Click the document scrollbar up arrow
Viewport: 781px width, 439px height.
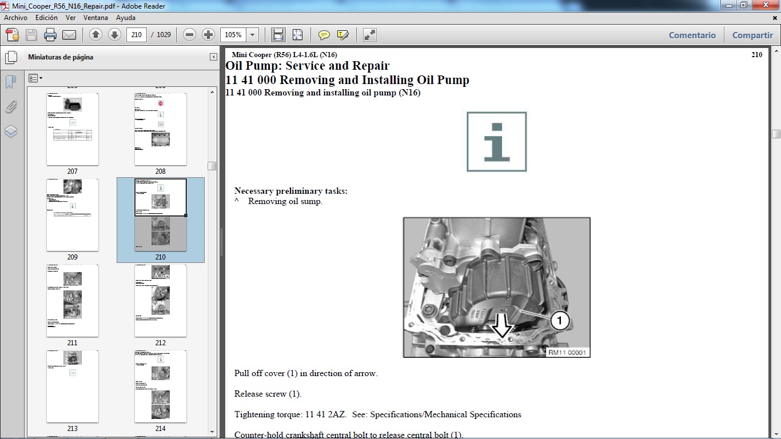coord(776,52)
